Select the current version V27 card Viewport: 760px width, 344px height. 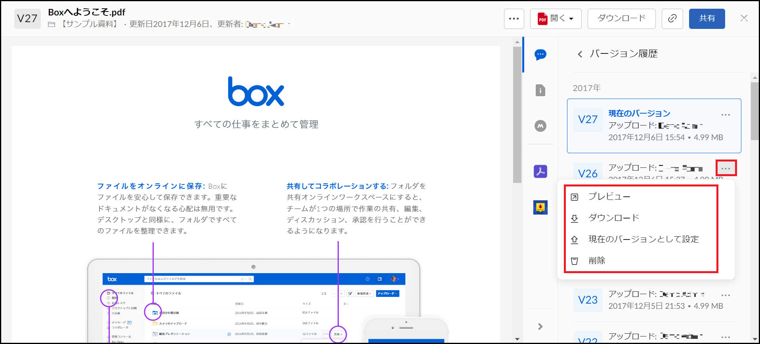pos(654,126)
